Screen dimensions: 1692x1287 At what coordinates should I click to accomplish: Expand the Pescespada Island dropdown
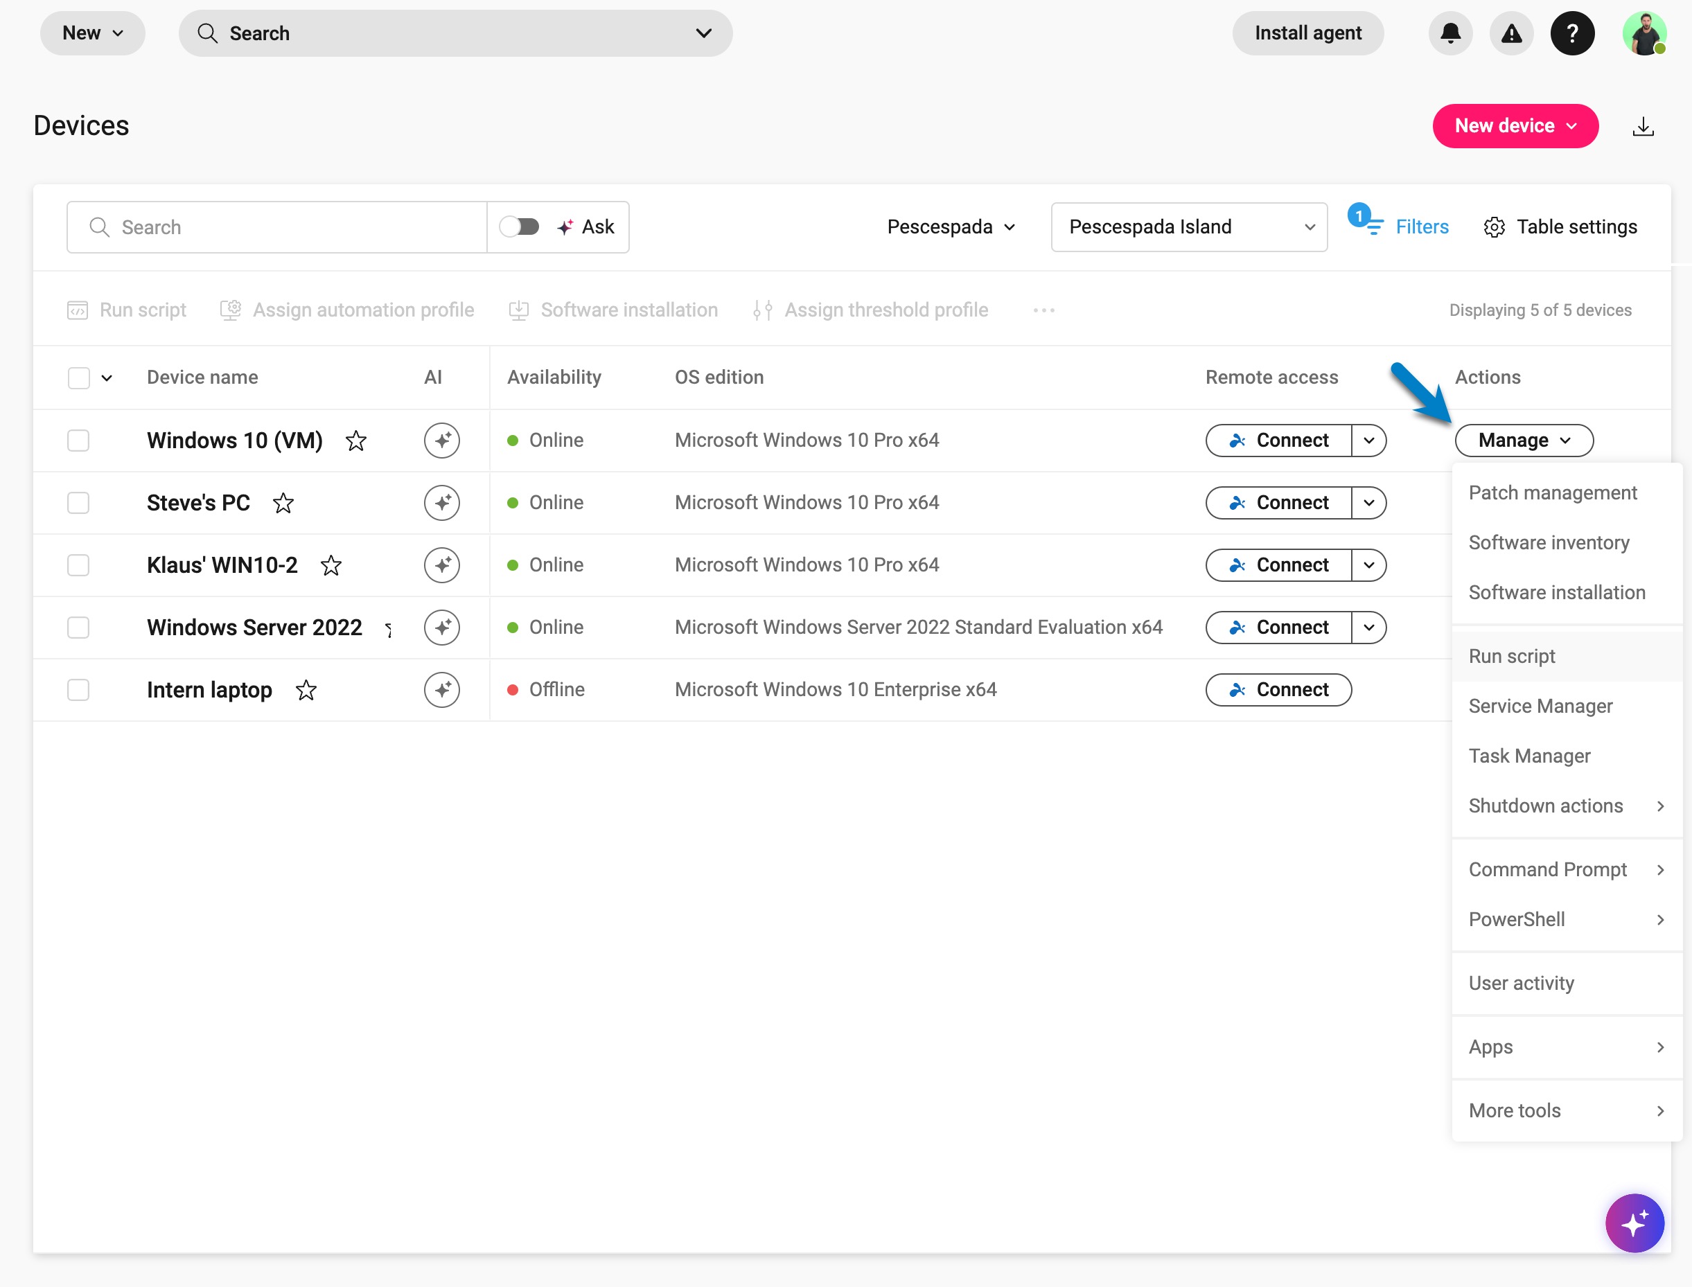coord(1188,227)
